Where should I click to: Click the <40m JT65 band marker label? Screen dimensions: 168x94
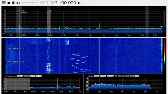click(24, 13)
